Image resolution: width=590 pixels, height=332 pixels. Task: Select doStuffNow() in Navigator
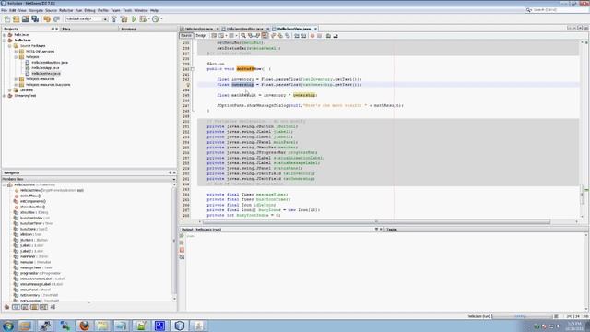pyautogui.click(x=30, y=196)
